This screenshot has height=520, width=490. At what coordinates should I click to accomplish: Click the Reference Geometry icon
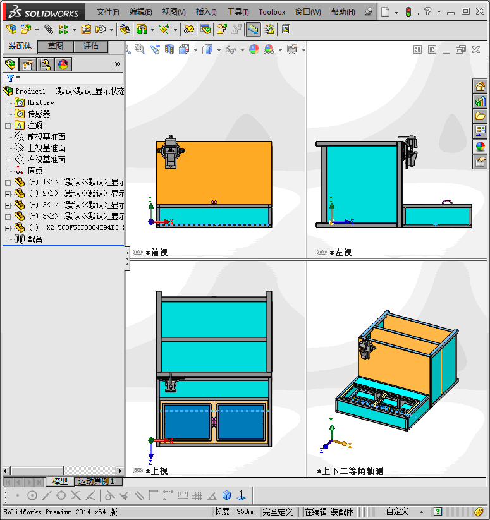pos(164,29)
